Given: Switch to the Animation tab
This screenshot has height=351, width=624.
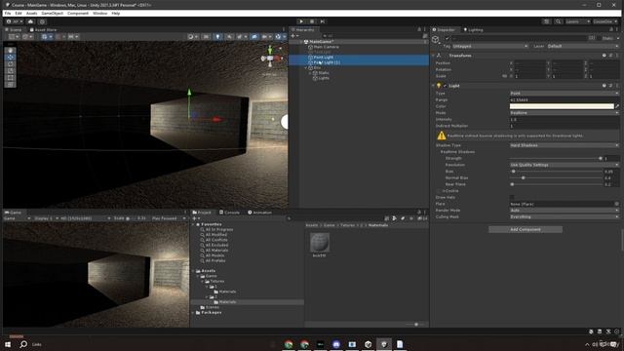Looking at the screenshot, I should pos(259,213).
